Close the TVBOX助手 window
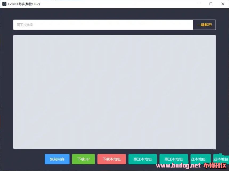Viewport: 229px width, 171px height. [223, 4]
